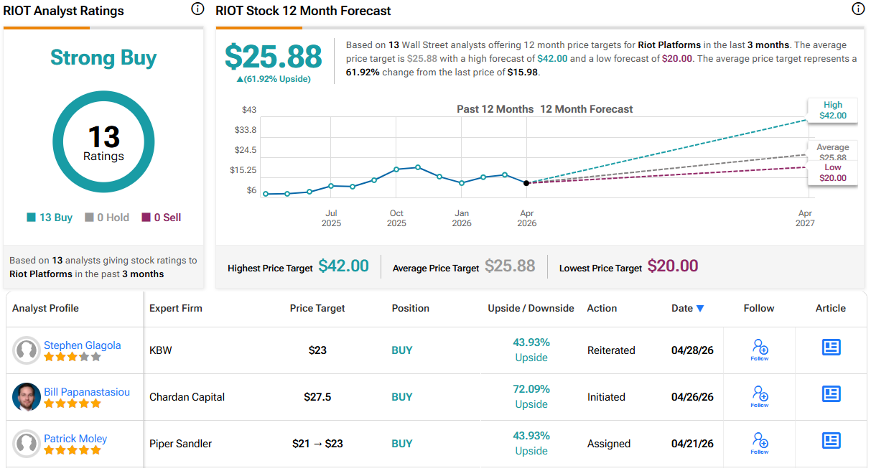Sort table by Date arrow
Screen dimensions: 871x471
(x=700, y=309)
